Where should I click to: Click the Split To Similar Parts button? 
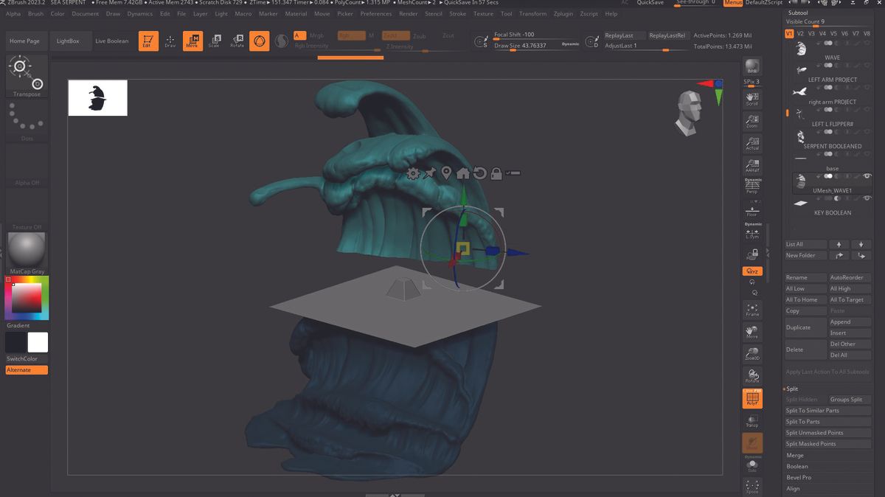tap(827, 411)
